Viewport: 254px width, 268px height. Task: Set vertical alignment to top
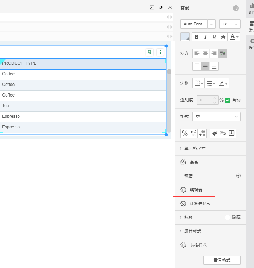tap(197, 66)
